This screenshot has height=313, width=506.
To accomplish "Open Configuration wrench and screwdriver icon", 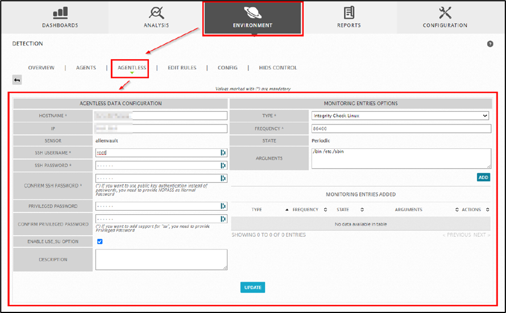I will tap(445, 12).
